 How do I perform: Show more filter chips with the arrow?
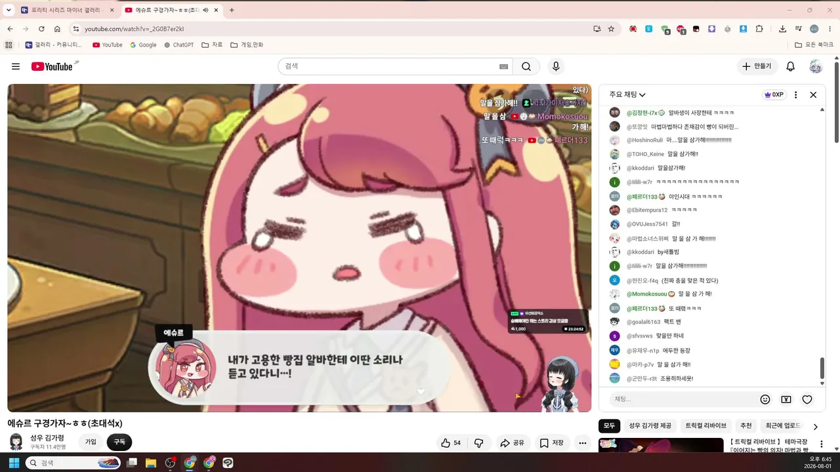click(x=816, y=426)
